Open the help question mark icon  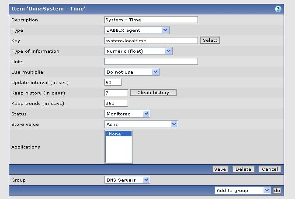278,9
